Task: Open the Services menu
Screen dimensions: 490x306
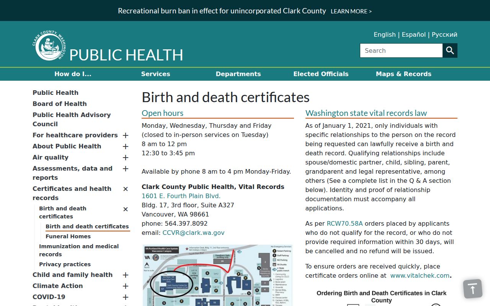Action: coord(155,74)
